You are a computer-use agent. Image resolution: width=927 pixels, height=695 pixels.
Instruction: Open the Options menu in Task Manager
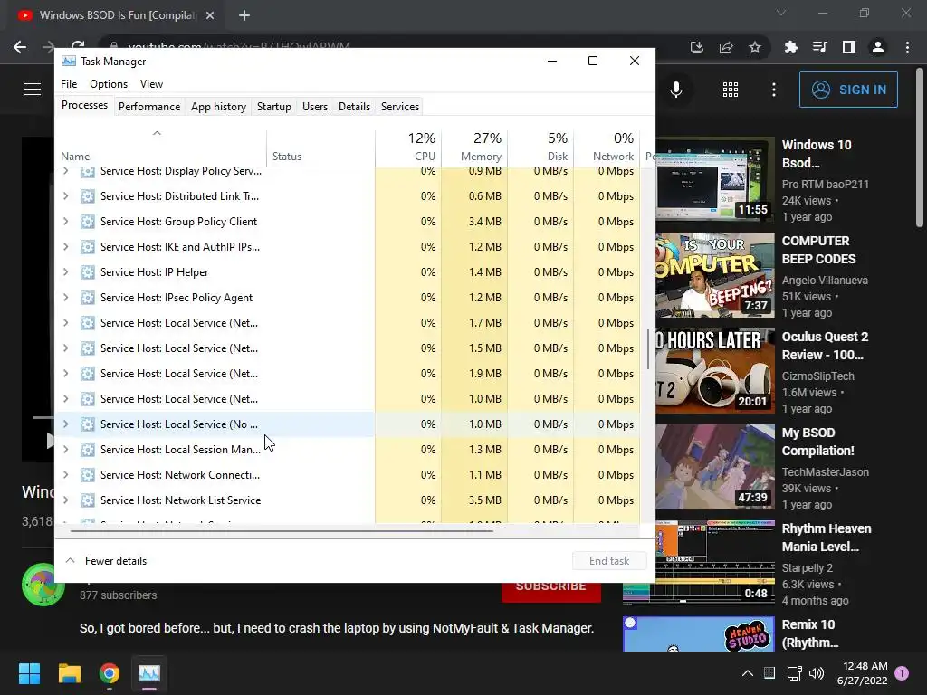click(109, 84)
